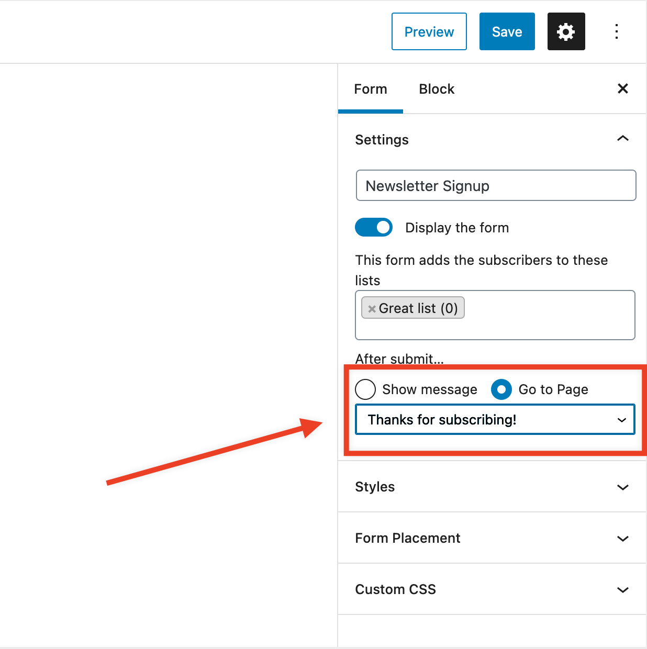Open the settings gear icon
The image size is (647, 649).
566,31
